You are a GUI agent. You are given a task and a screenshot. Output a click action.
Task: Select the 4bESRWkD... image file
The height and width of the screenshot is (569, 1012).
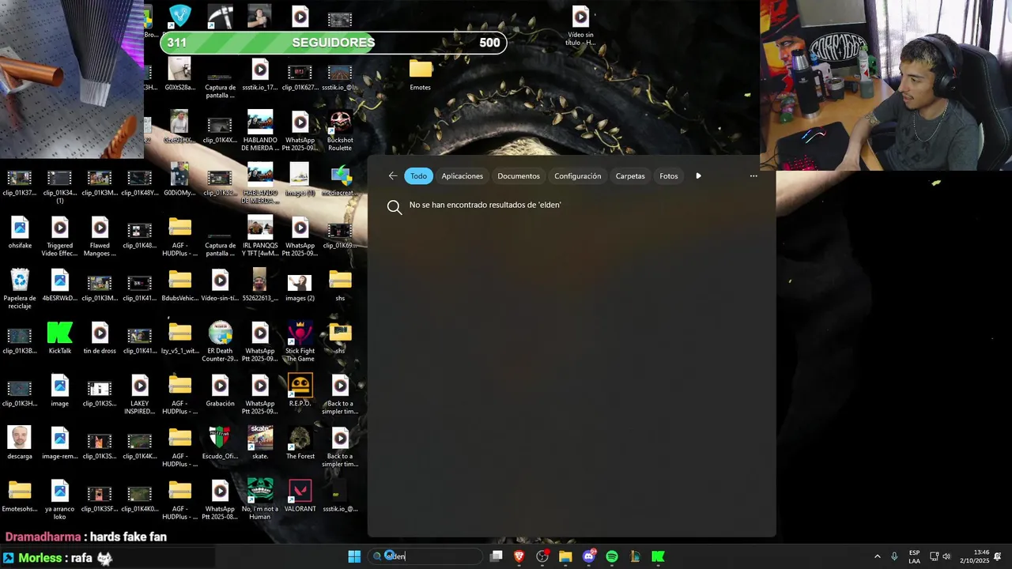(60, 285)
